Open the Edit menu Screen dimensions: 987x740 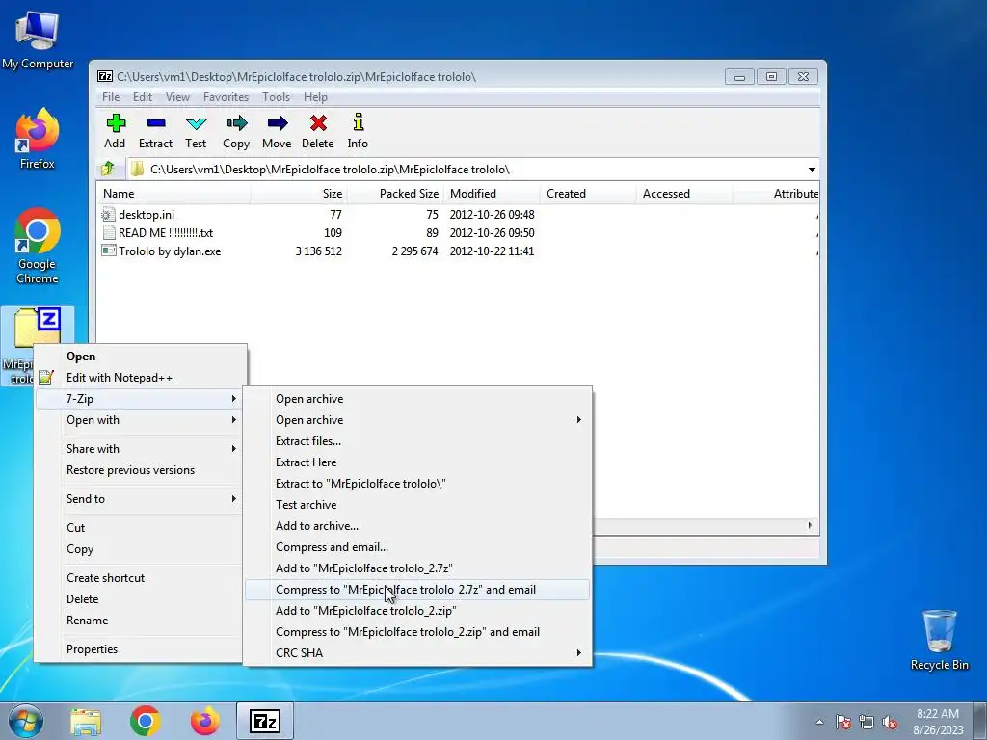(x=143, y=97)
